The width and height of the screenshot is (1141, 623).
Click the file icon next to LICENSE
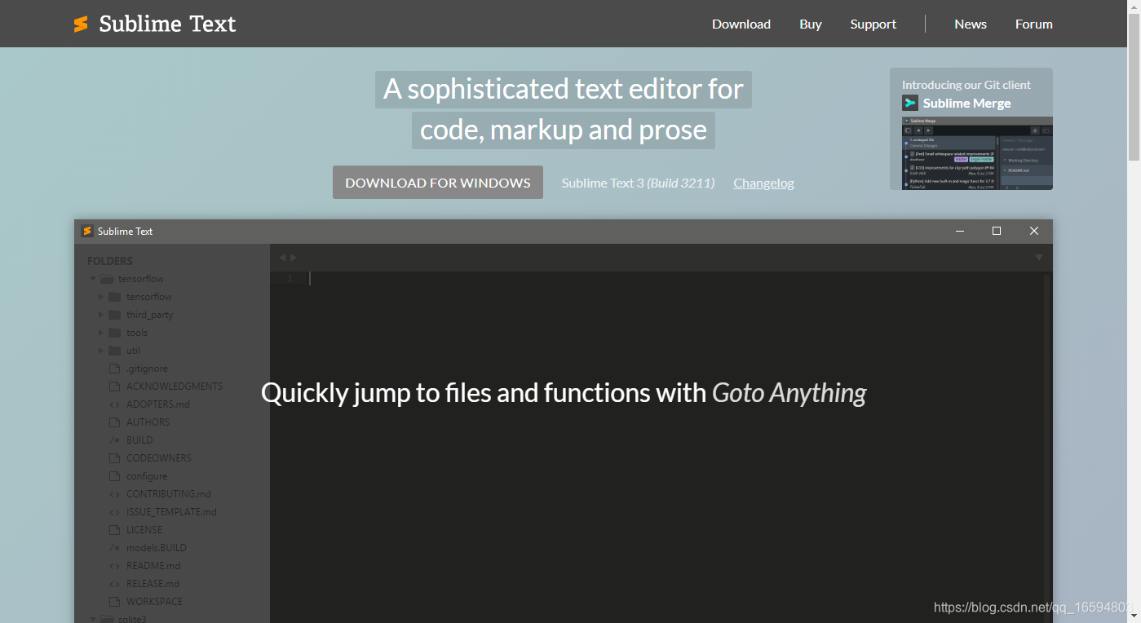[x=115, y=529]
